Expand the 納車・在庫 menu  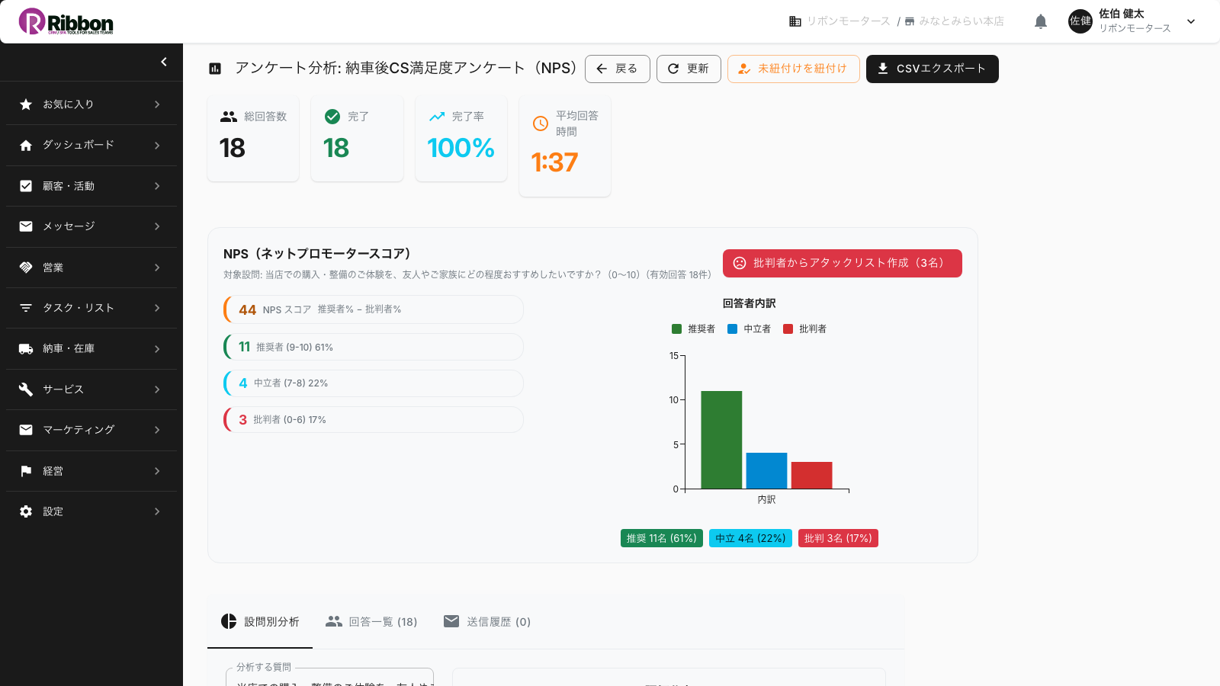pos(157,348)
